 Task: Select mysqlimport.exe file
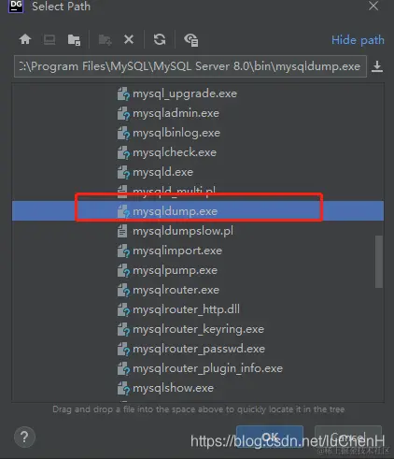click(177, 251)
